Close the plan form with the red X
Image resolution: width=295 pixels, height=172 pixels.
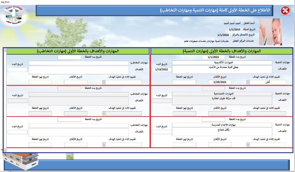click(x=285, y=10)
